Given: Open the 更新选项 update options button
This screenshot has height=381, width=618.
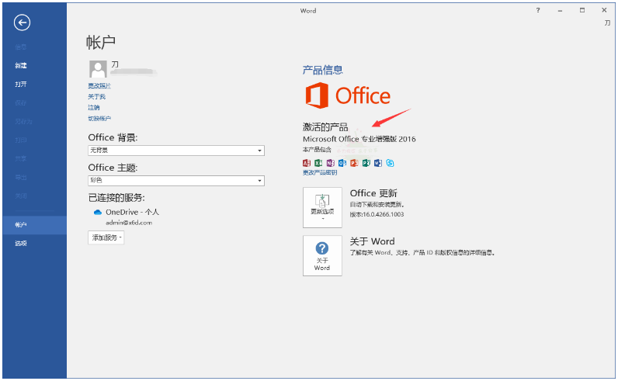Looking at the screenshot, I should [322, 207].
